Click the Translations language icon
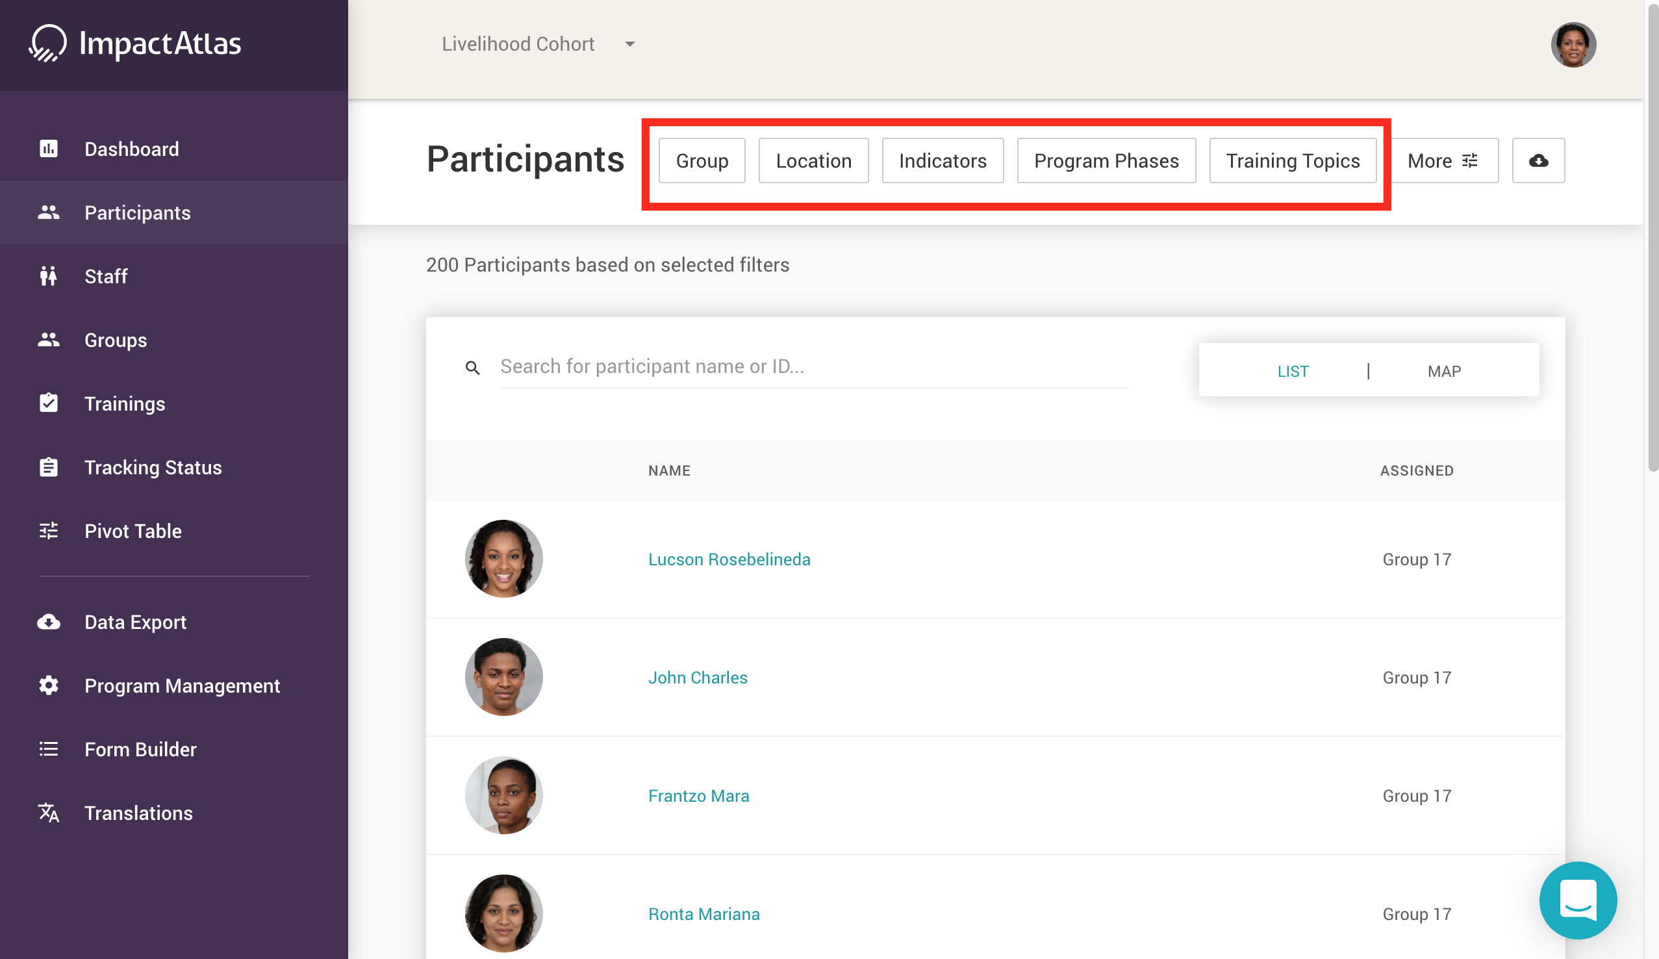This screenshot has width=1659, height=959. 49,813
